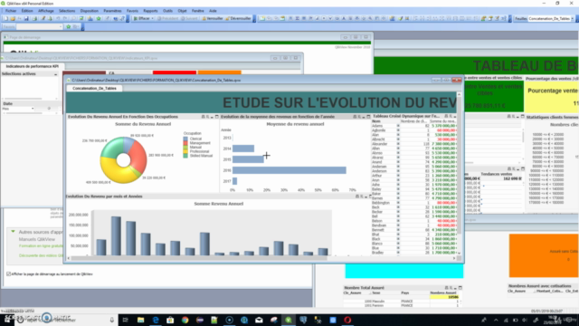This screenshot has width=579, height=326.
Task: Collapse the Autres sources section on the start page
Action: click(13, 232)
